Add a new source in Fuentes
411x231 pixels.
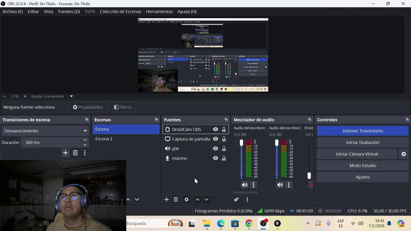click(x=167, y=199)
